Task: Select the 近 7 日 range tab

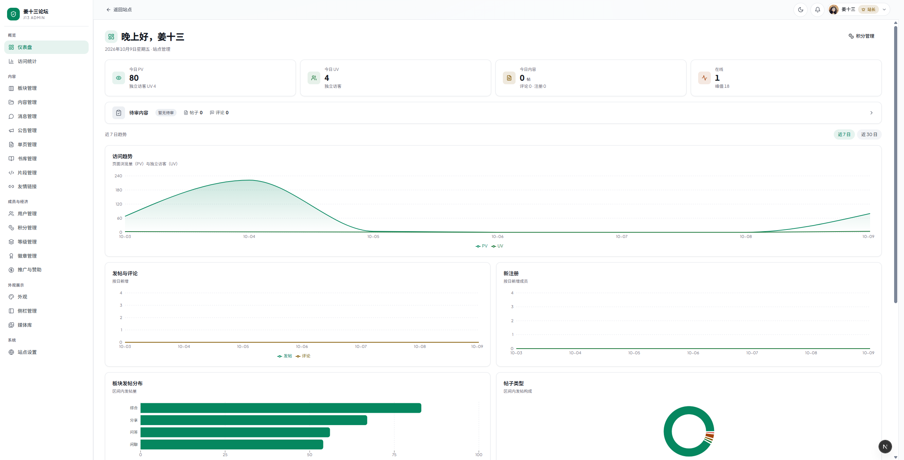Action: 844,134
